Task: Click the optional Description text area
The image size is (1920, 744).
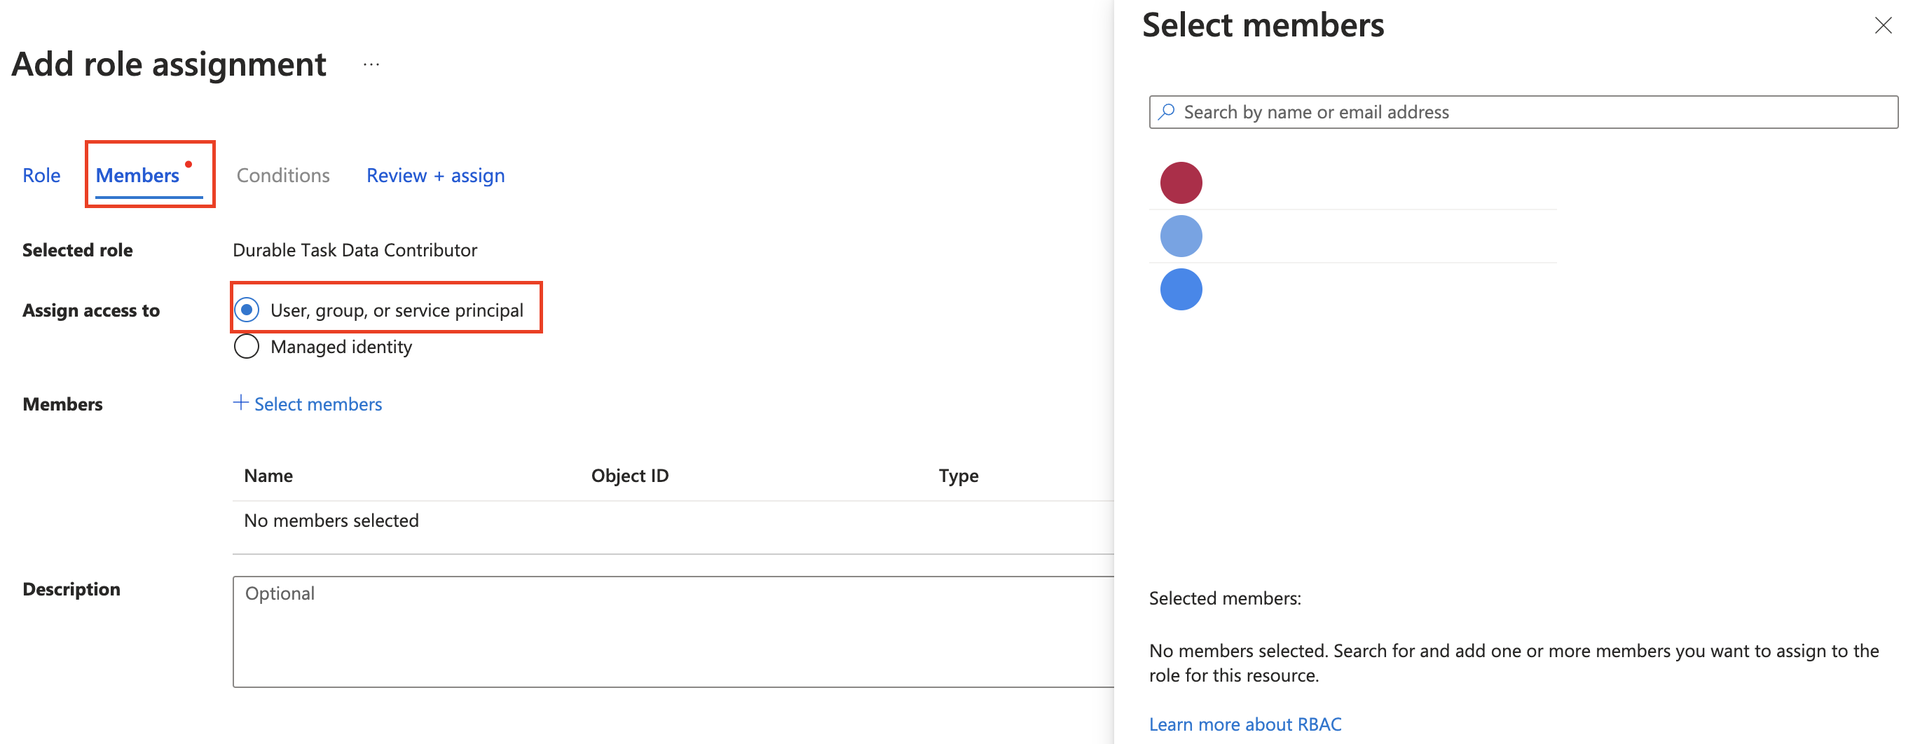Action: pyautogui.click(x=671, y=631)
